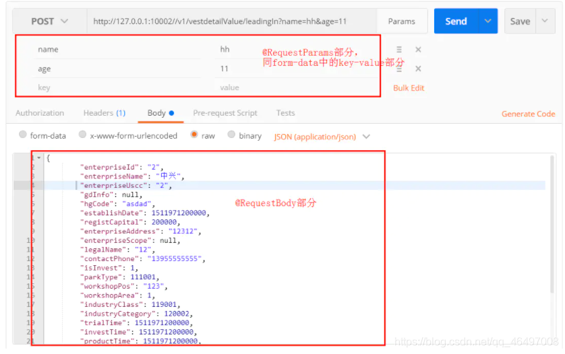Click the empty 'value' placeholder field

pyautogui.click(x=295, y=87)
